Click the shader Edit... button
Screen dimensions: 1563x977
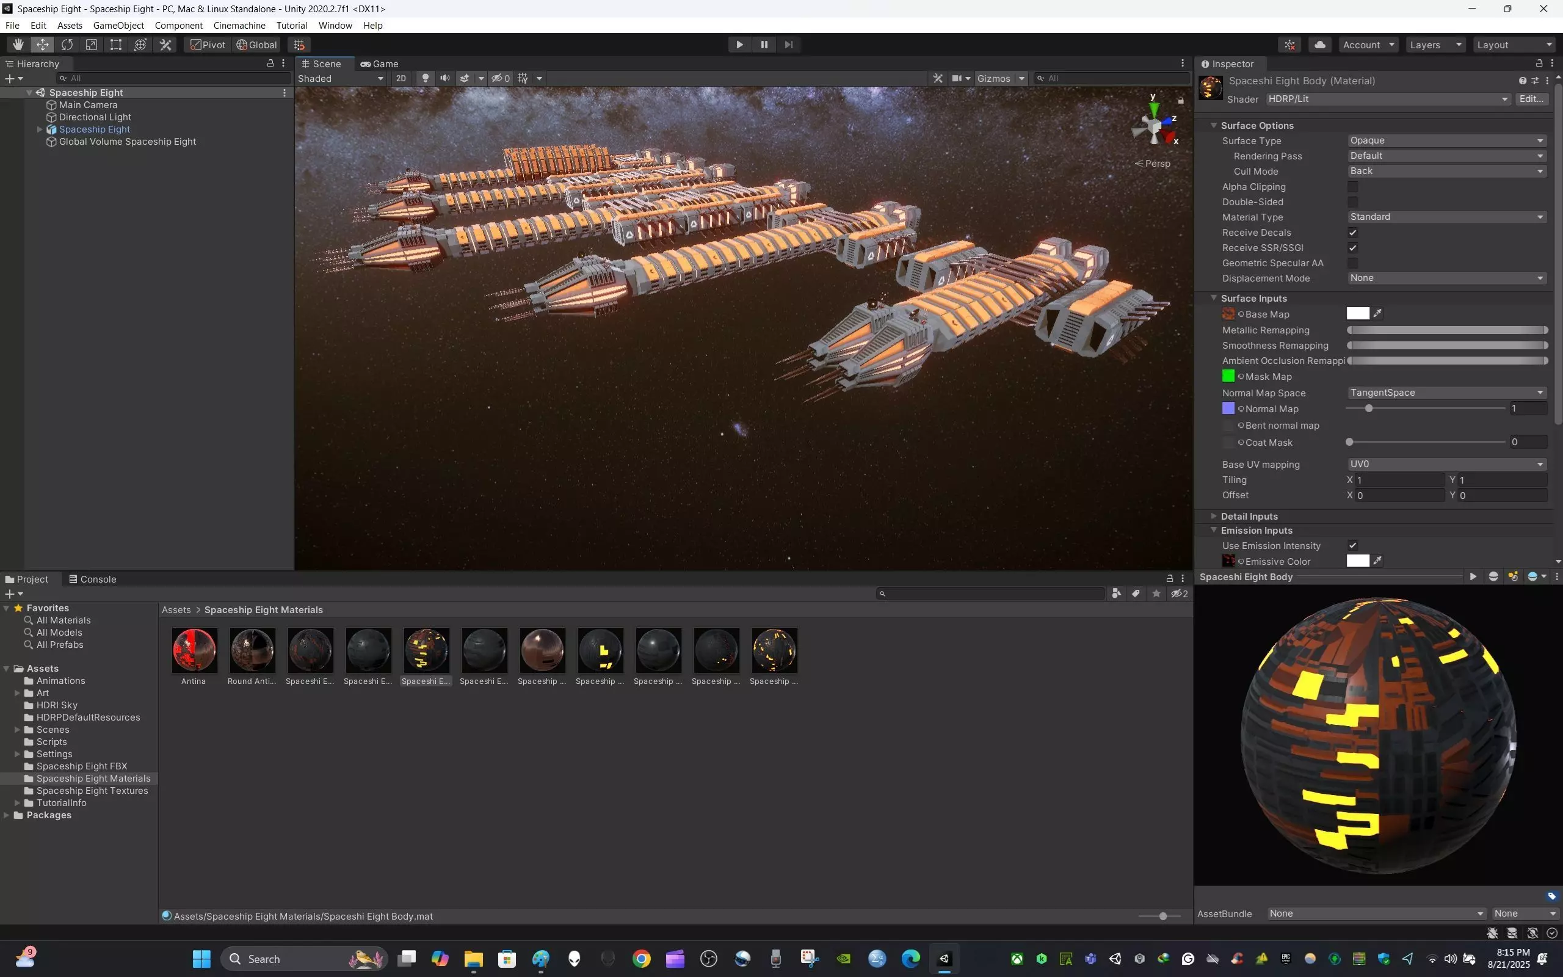pos(1531,99)
